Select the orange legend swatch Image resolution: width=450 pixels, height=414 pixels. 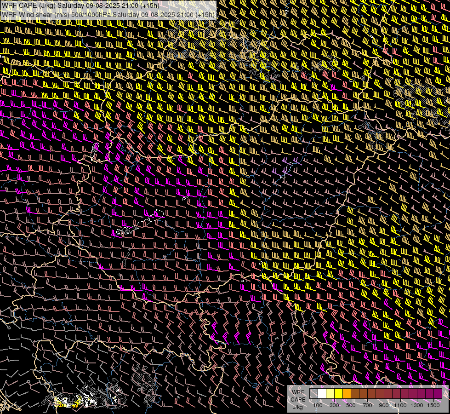pos(347,393)
